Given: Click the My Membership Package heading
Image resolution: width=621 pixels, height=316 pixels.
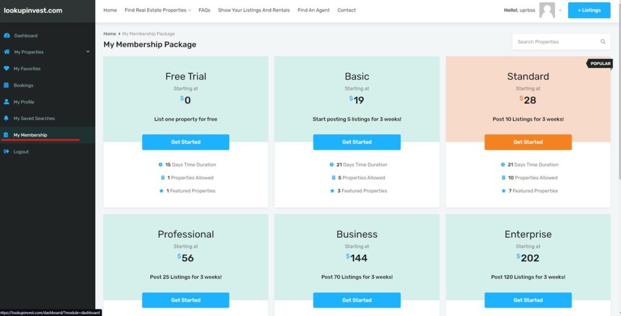Looking at the screenshot, I should (150, 45).
